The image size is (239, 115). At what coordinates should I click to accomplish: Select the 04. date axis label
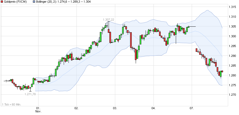click(153, 108)
